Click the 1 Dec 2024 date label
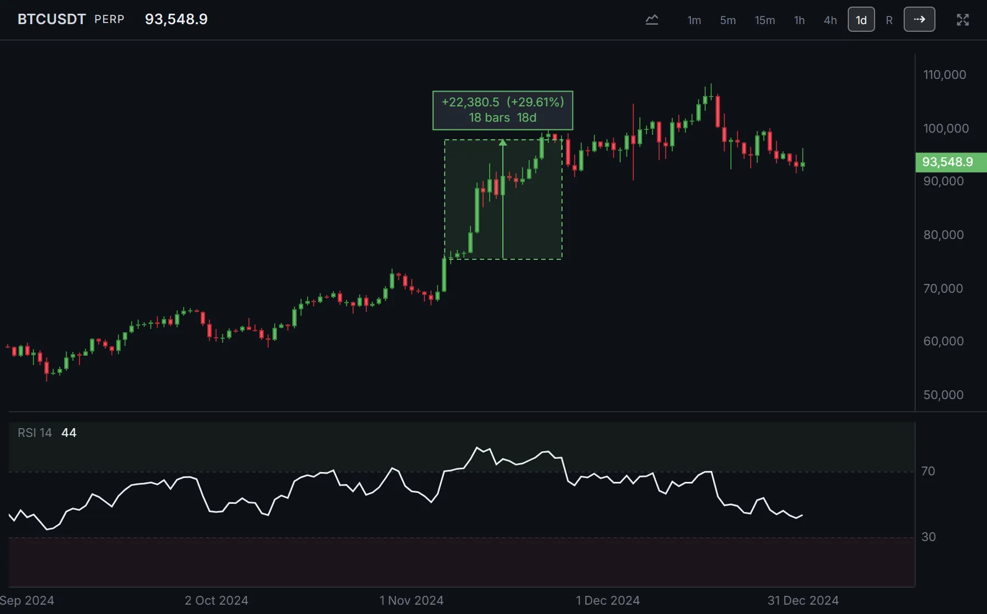This screenshot has height=614, width=987. coord(608,600)
